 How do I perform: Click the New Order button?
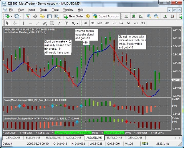click(x=74, y=16)
